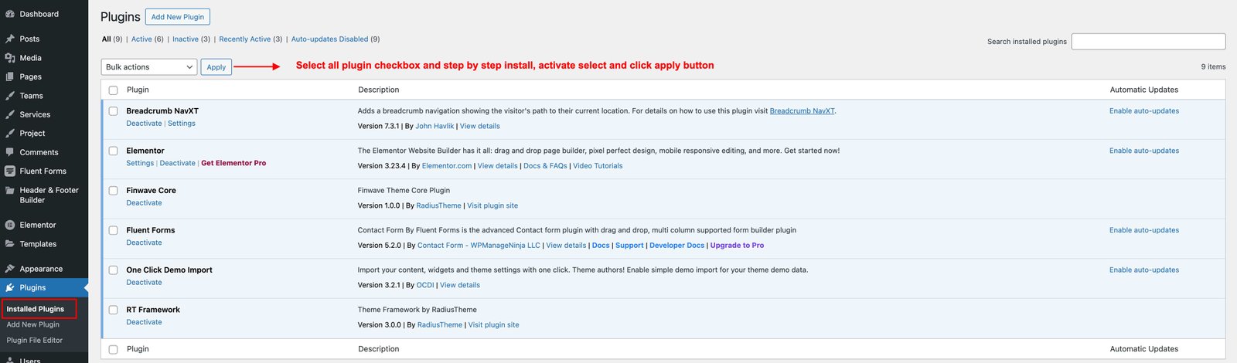This screenshot has height=363, width=1237.
Task: Click the Plugins plug icon
Action: tap(10, 287)
